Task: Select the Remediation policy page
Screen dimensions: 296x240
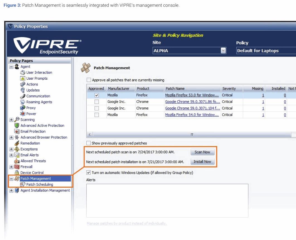Action: tap(30, 143)
